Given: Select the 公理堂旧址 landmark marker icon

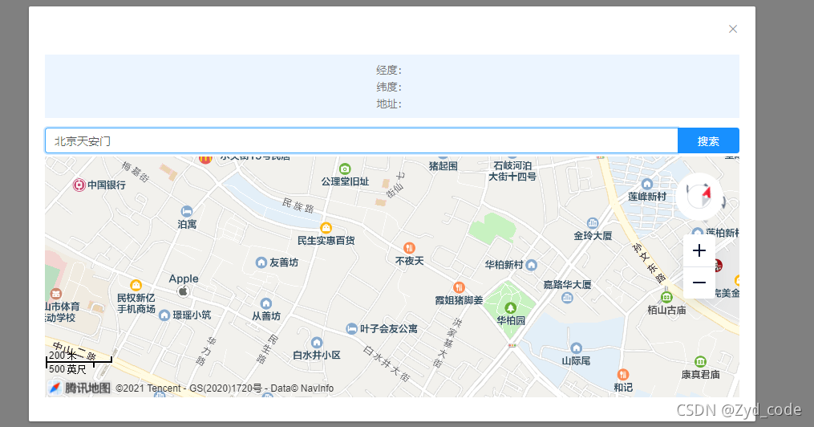Looking at the screenshot, I should click(345, 169).
